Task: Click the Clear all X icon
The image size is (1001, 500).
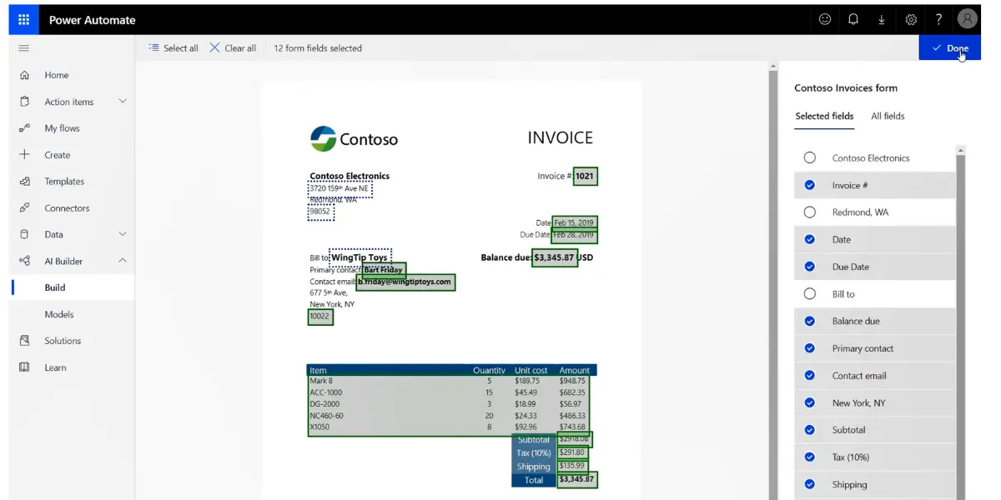Action: (x=214, y=47)
